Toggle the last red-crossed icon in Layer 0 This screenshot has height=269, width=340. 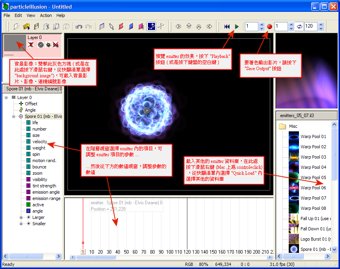tap(56, 45)
